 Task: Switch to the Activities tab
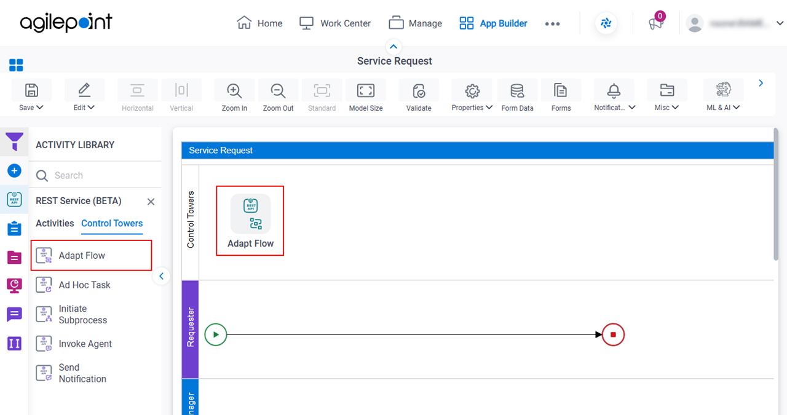pos(55,223)
